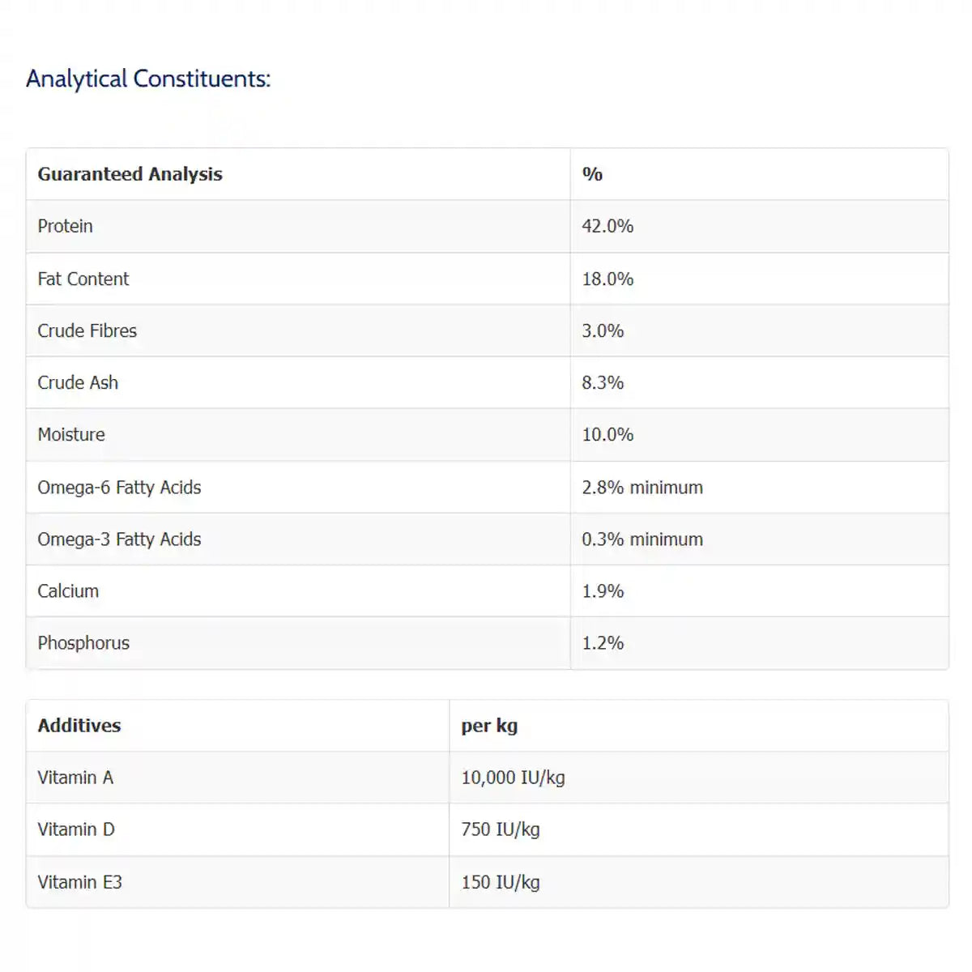Select the 1.2% phosphorus value

[603, 642]
